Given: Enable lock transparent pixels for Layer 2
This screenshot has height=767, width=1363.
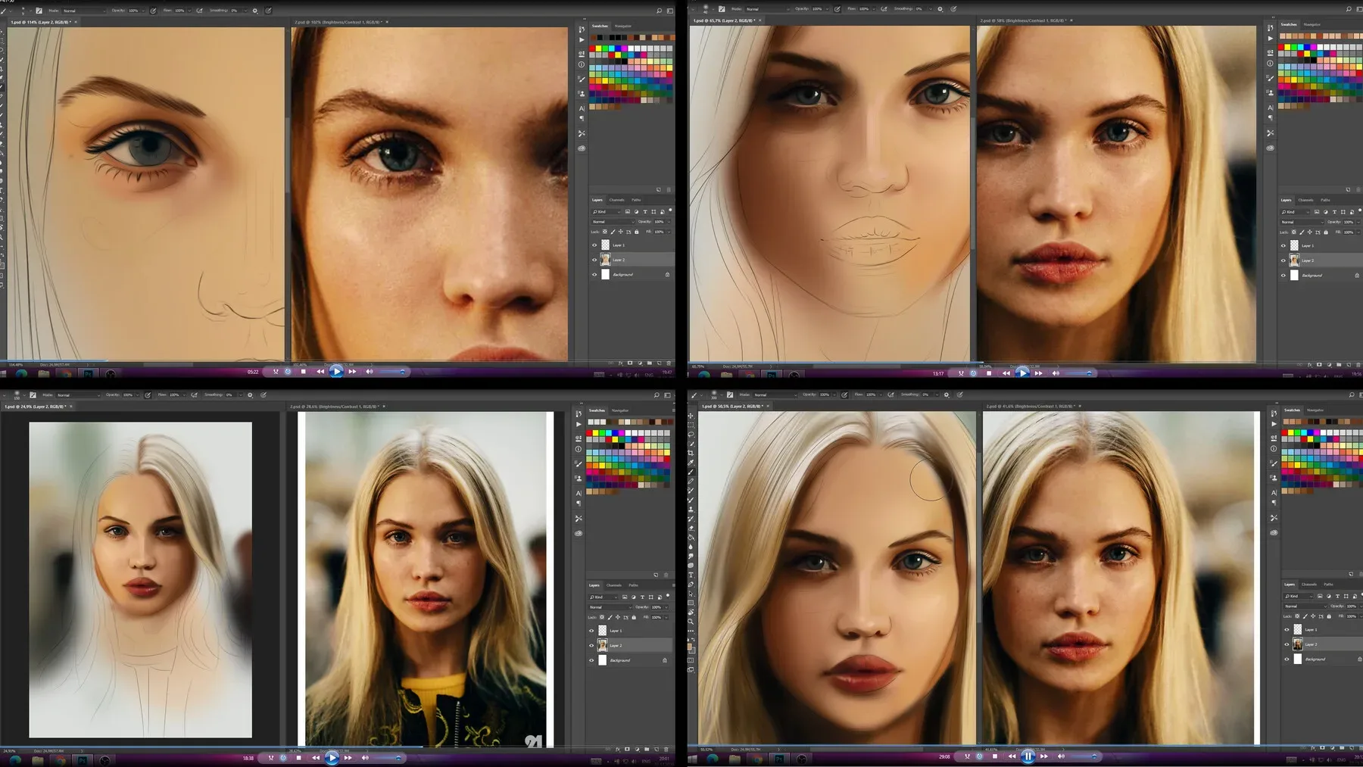Looking at the screenshot, I should 1297,616.
